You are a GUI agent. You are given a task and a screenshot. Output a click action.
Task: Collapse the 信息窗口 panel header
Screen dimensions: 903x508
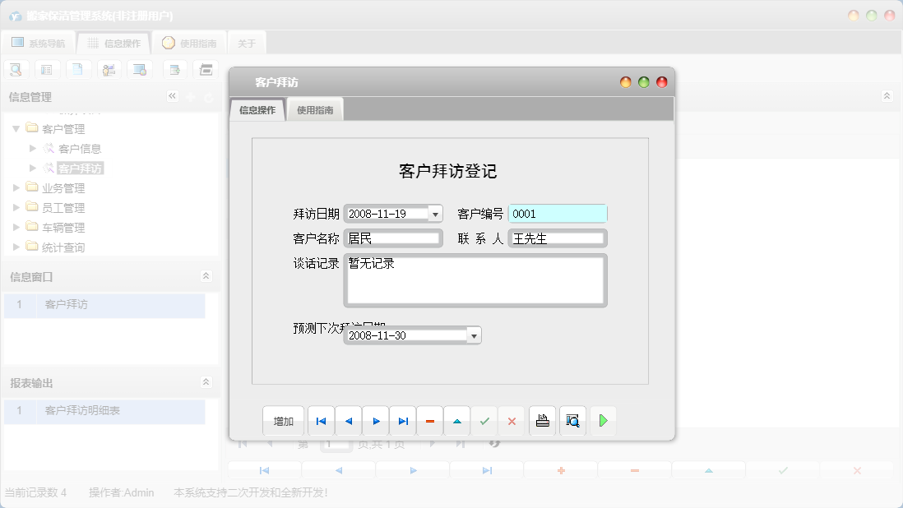(206, 277)
